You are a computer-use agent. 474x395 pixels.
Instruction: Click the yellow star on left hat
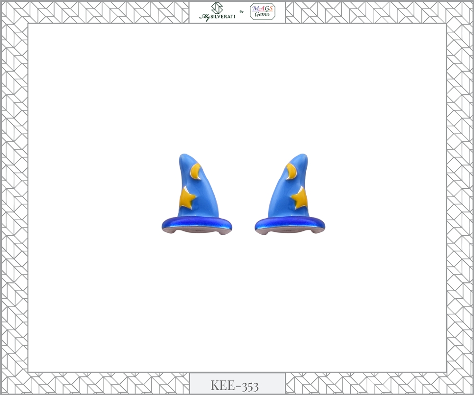187,198
